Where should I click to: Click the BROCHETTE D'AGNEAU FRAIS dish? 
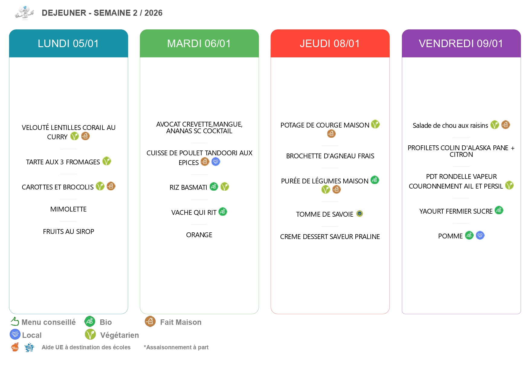coord(330,156)
